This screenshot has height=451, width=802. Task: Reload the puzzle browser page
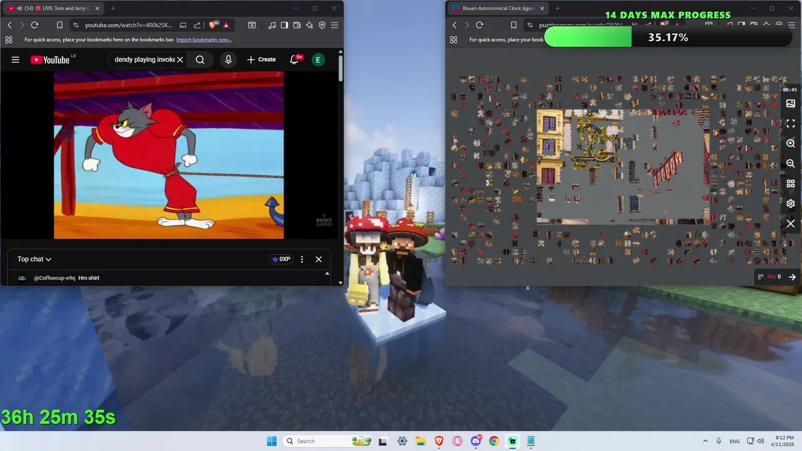479,25
